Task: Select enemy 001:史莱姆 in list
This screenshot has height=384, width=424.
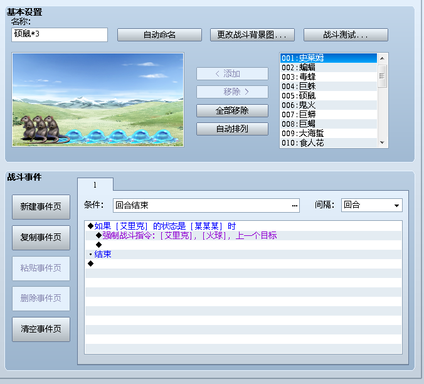Action: click(329, 58)
